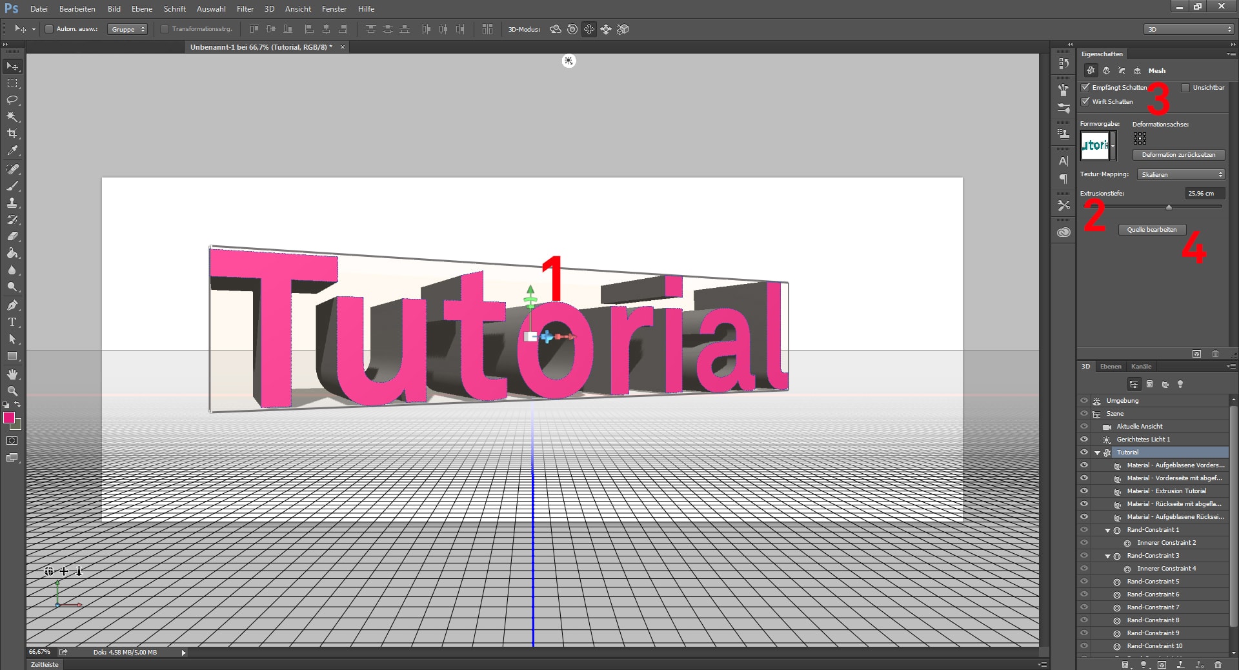Open the Textur-Mapping Skalieren dropdown
The height and width of the screenshot is (670, 1239).
(x=1180, y=175)
